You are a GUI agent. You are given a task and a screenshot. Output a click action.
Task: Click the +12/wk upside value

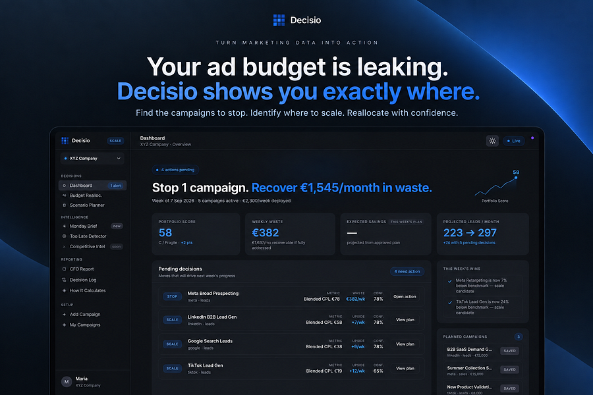[357, 371]
